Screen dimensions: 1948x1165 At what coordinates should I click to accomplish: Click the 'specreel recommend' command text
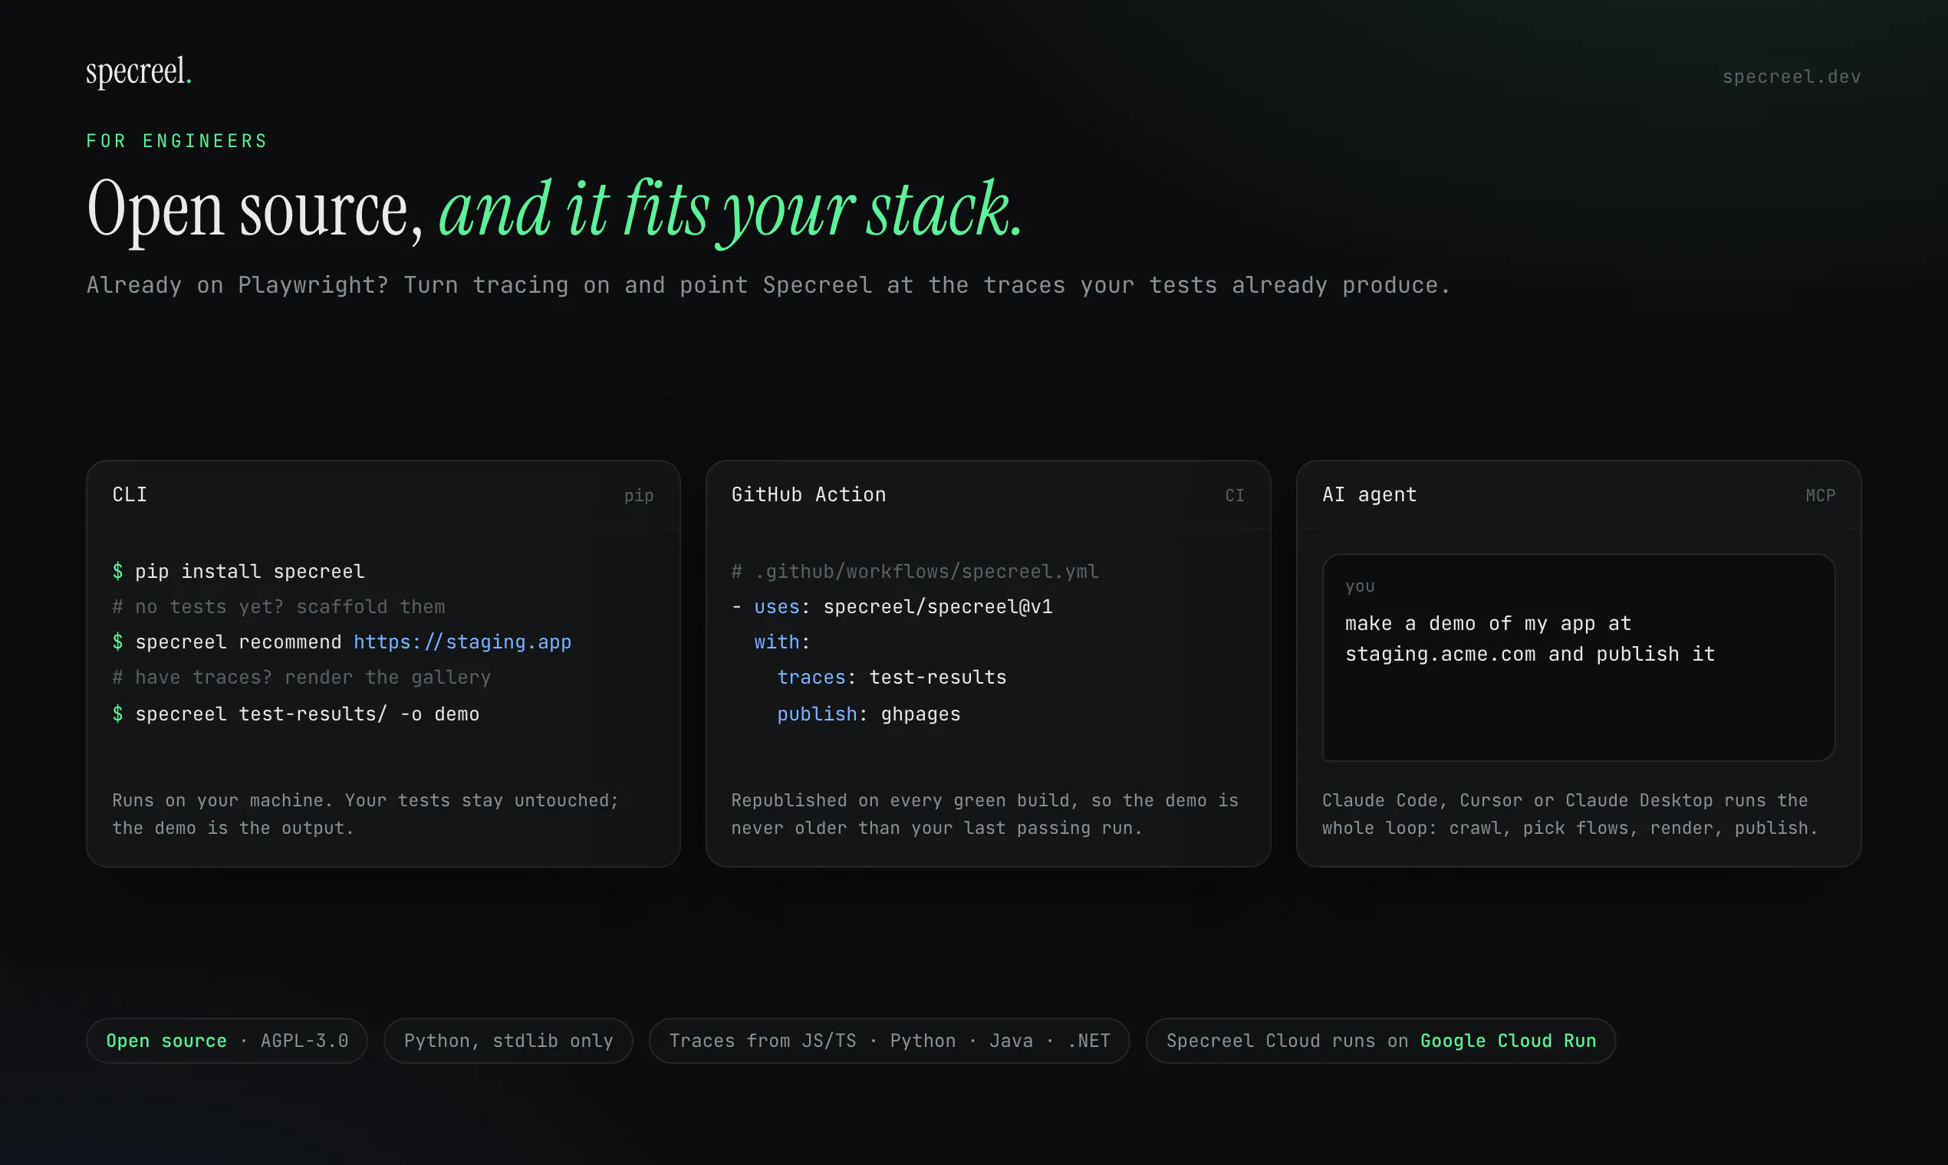click(x=238, y=642)
